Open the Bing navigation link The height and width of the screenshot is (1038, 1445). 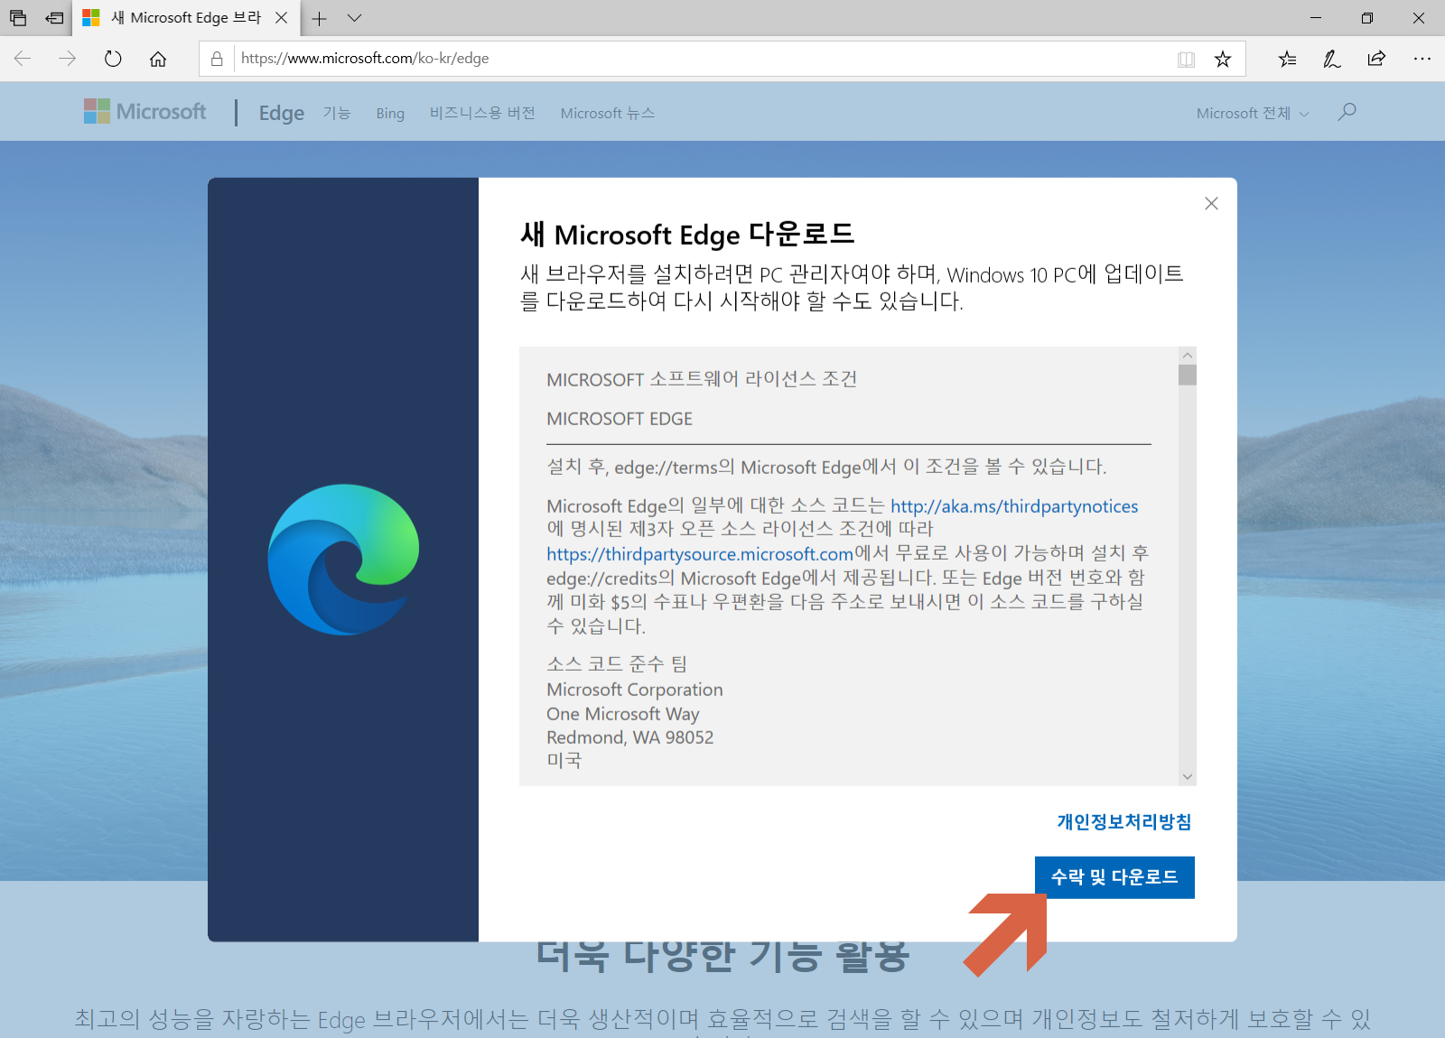click(x=390, y=113)
